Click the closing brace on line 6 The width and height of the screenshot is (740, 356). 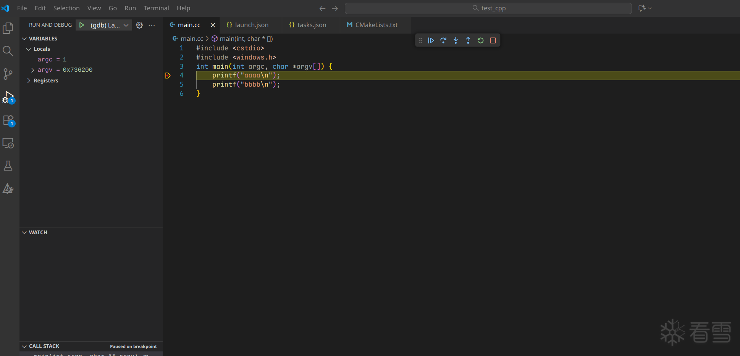198,93
